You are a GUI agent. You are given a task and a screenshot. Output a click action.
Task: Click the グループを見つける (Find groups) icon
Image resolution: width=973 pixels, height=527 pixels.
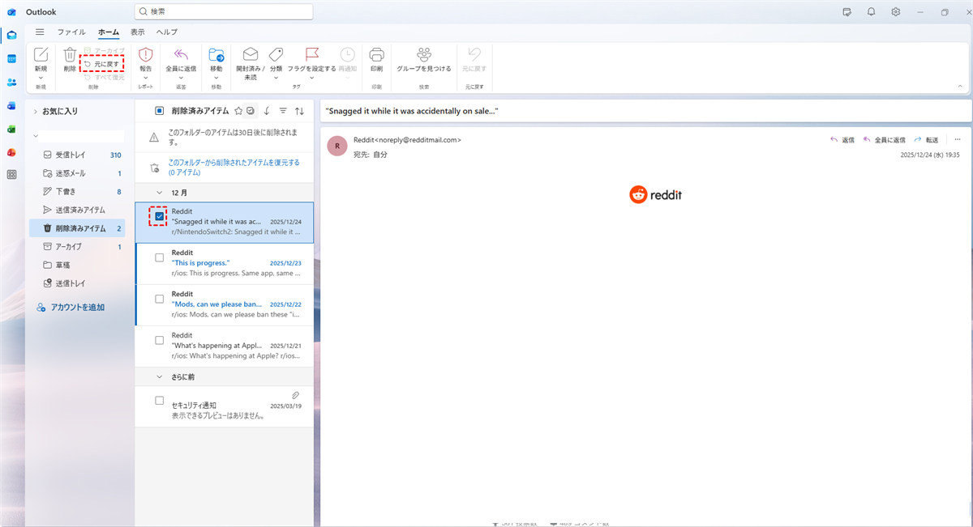[x=424, y=55]
